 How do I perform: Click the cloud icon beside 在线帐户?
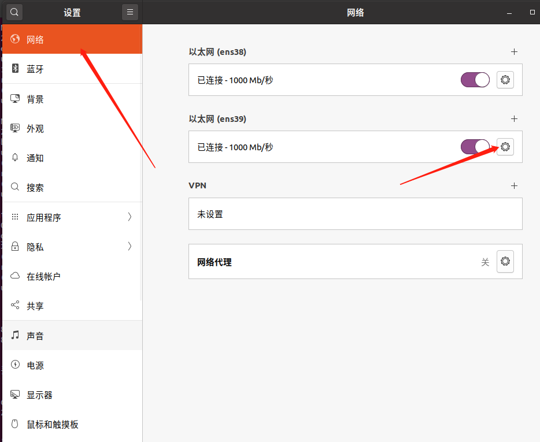15,276
